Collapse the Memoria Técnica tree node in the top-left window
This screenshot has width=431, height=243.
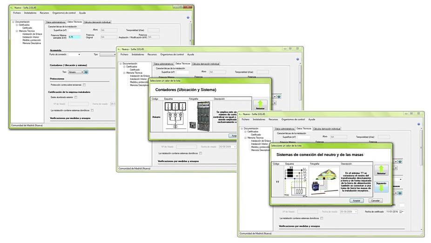pos(17,31)
